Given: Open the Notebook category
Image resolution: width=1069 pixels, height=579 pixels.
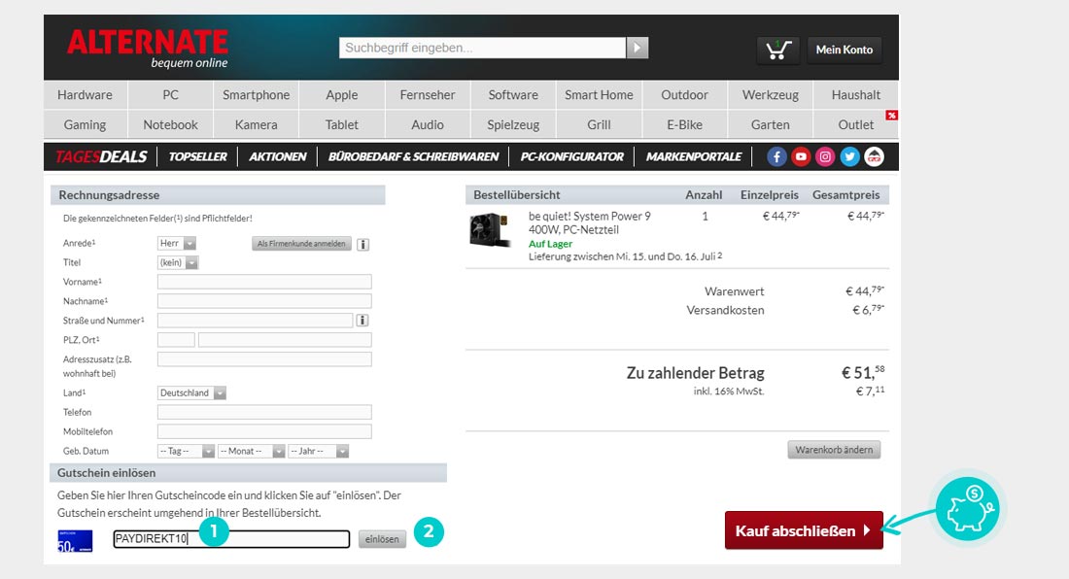Looking at the screenshot, I should (x=170, y=124).
